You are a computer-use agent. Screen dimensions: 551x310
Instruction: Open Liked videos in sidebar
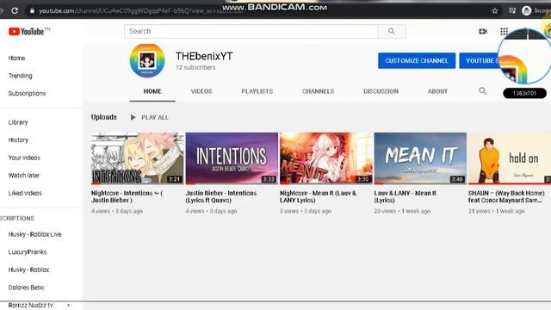click(25, 193)
